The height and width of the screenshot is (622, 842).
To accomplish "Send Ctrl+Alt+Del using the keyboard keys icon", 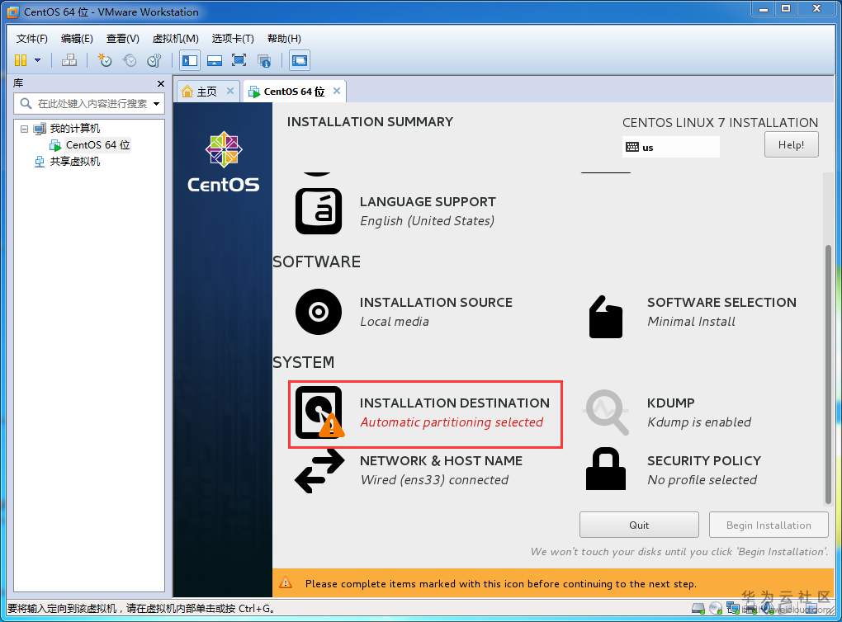I will coord(69,60).
